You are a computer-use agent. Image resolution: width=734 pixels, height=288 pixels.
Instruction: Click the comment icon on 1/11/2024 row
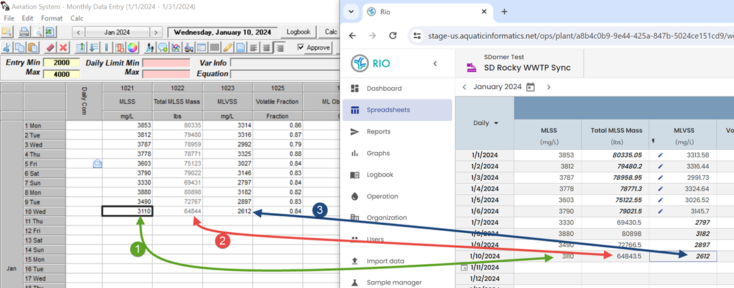click(464, 268)
